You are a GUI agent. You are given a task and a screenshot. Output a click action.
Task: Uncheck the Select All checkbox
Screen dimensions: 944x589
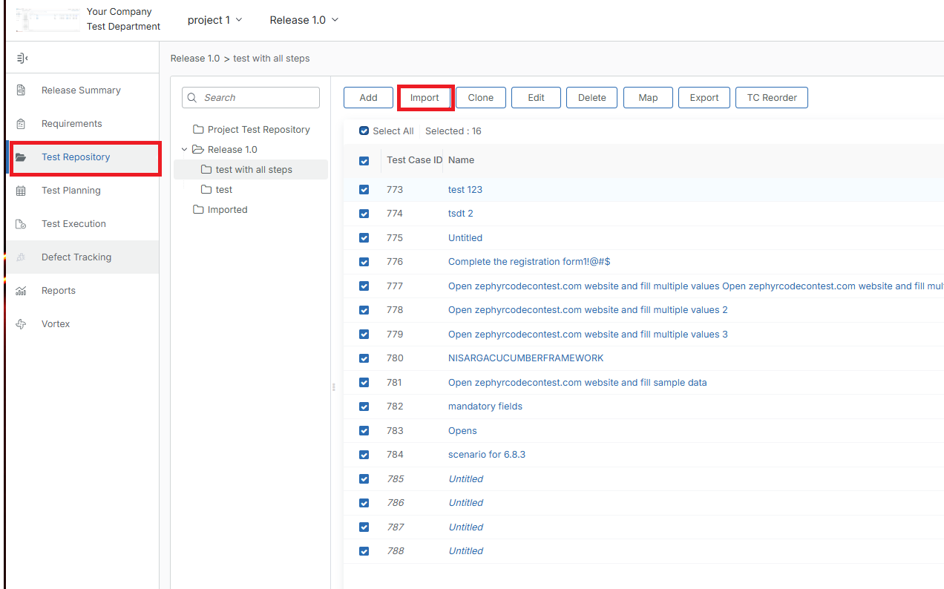[363, 131]
